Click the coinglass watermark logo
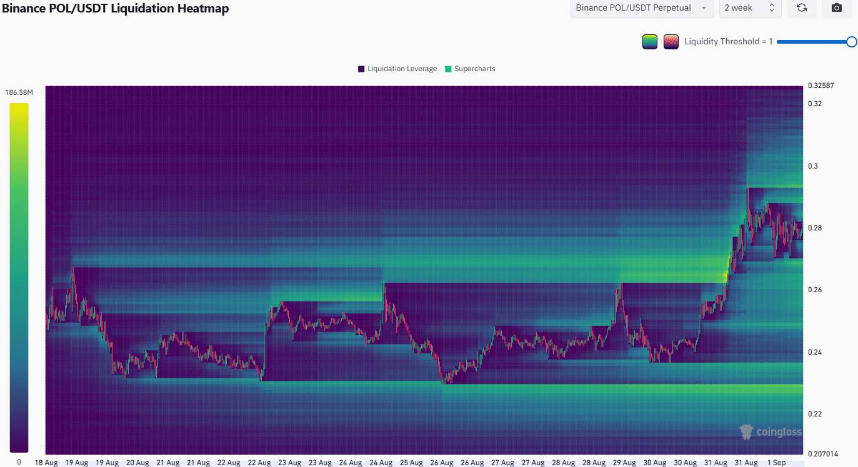The height and width of the screenshot is (467, 858). point(770,431)
